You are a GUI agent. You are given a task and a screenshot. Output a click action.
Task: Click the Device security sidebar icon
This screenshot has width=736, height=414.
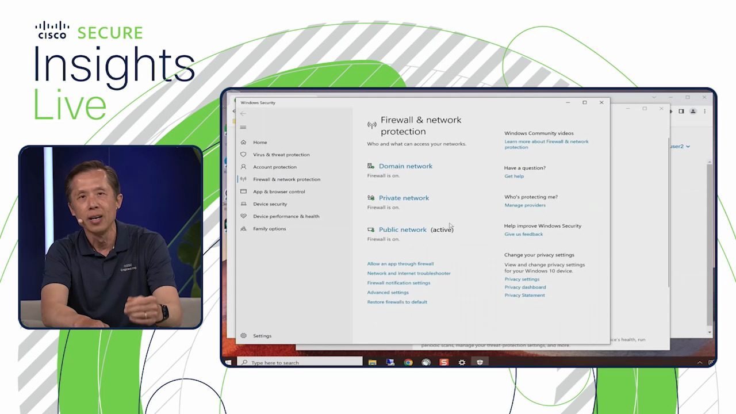(243, 204)
